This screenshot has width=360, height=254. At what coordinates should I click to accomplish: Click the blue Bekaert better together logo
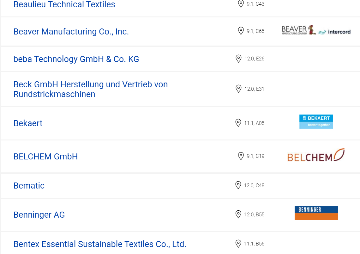coord(316,121)
